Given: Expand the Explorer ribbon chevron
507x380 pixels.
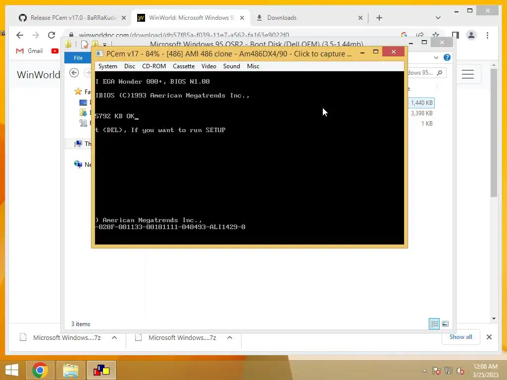Looking at the screenshot, I should pos(436,57).
